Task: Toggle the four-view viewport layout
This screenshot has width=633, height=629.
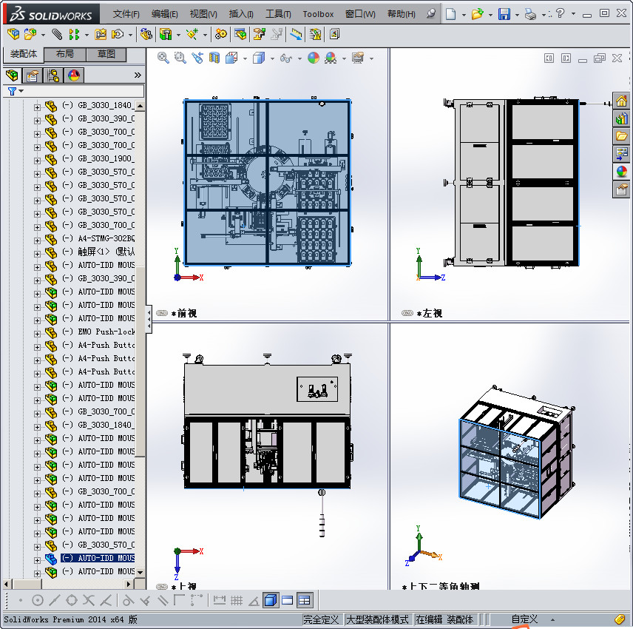Action: pos(305,600)
